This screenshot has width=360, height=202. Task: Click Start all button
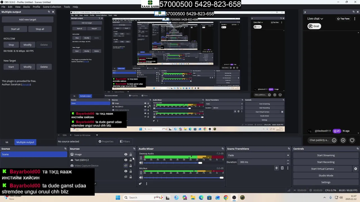(15, 29)
